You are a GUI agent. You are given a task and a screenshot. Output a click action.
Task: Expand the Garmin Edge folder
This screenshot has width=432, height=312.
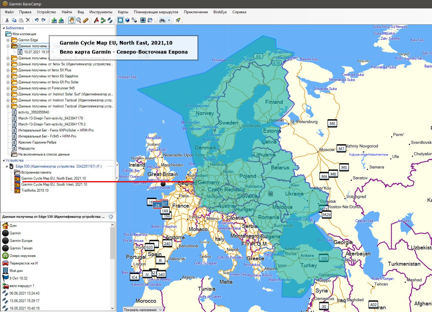pyautogui.click(x=8, y=40)
